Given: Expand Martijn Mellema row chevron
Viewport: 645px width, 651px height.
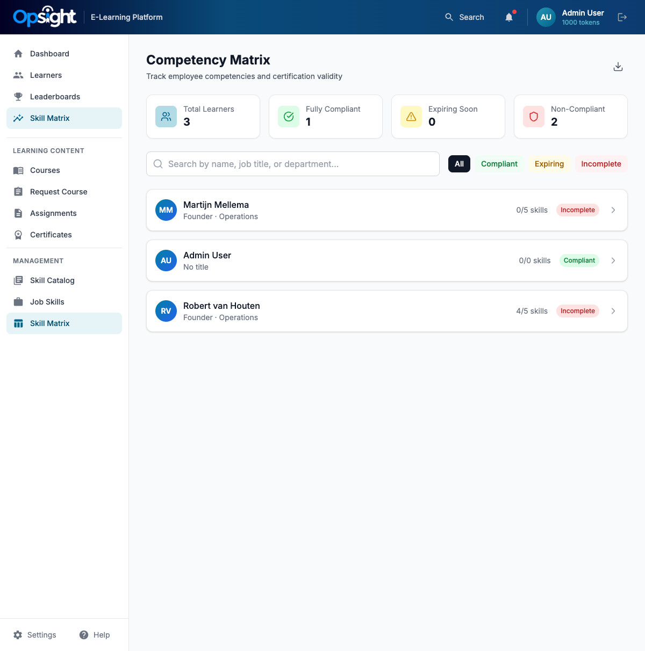Looking at the screenshot, I should point(613,210).
